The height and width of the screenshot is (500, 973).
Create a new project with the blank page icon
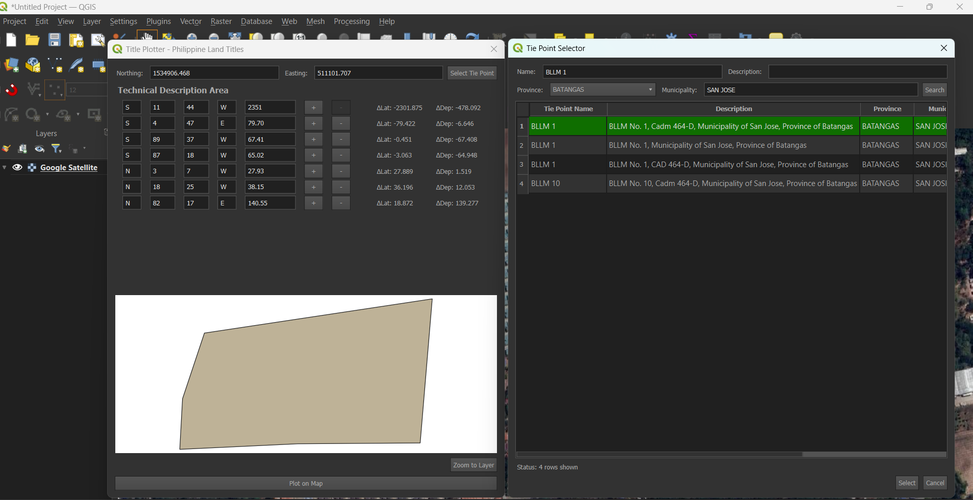pyautogui.click(x=11, y=40)
